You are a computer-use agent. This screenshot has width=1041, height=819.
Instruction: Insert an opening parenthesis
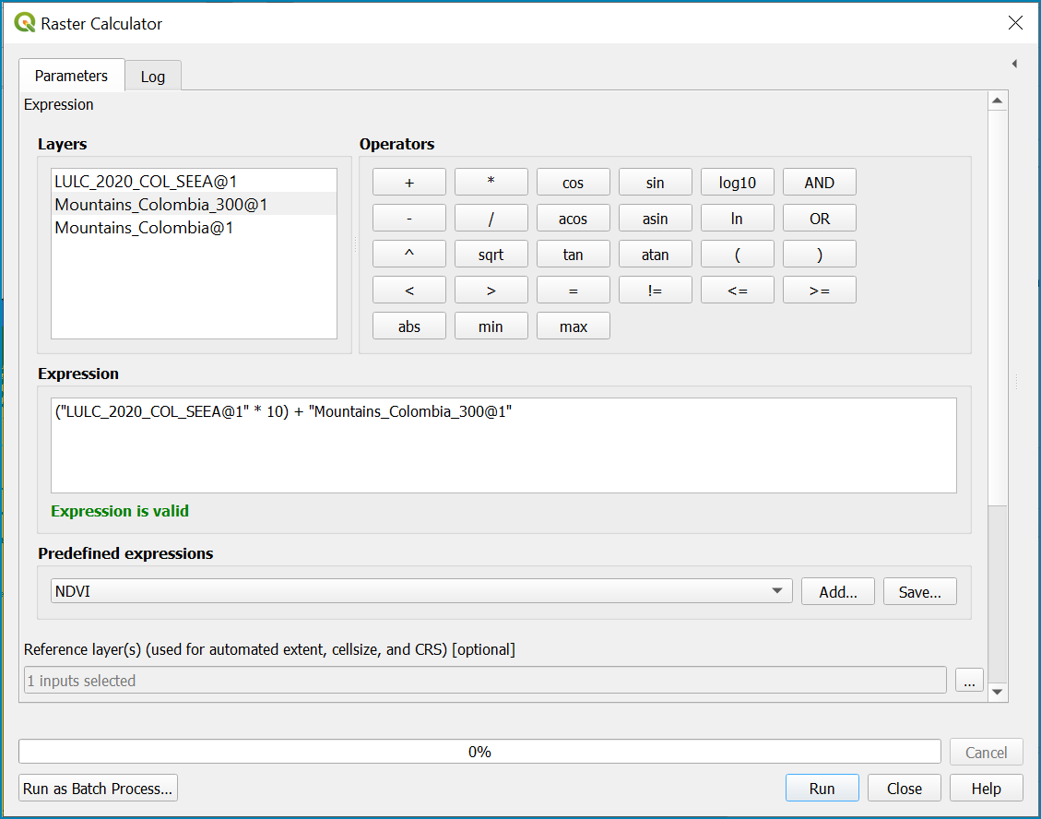(x=738, y=254)
